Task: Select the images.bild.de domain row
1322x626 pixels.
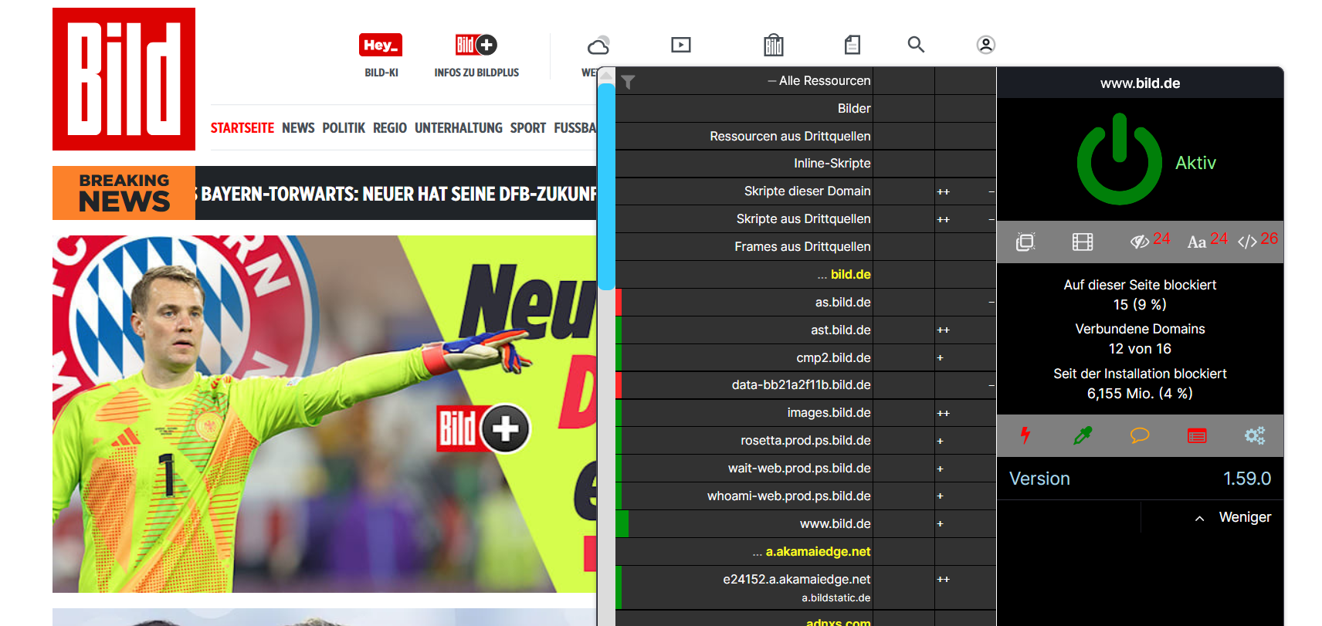Action: coord(805,413)
